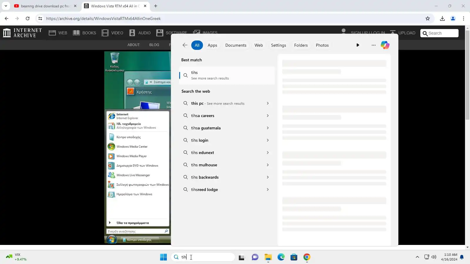
Task: Click the Windows Vista screenshot thumbnail
Action: pos(138,148)
